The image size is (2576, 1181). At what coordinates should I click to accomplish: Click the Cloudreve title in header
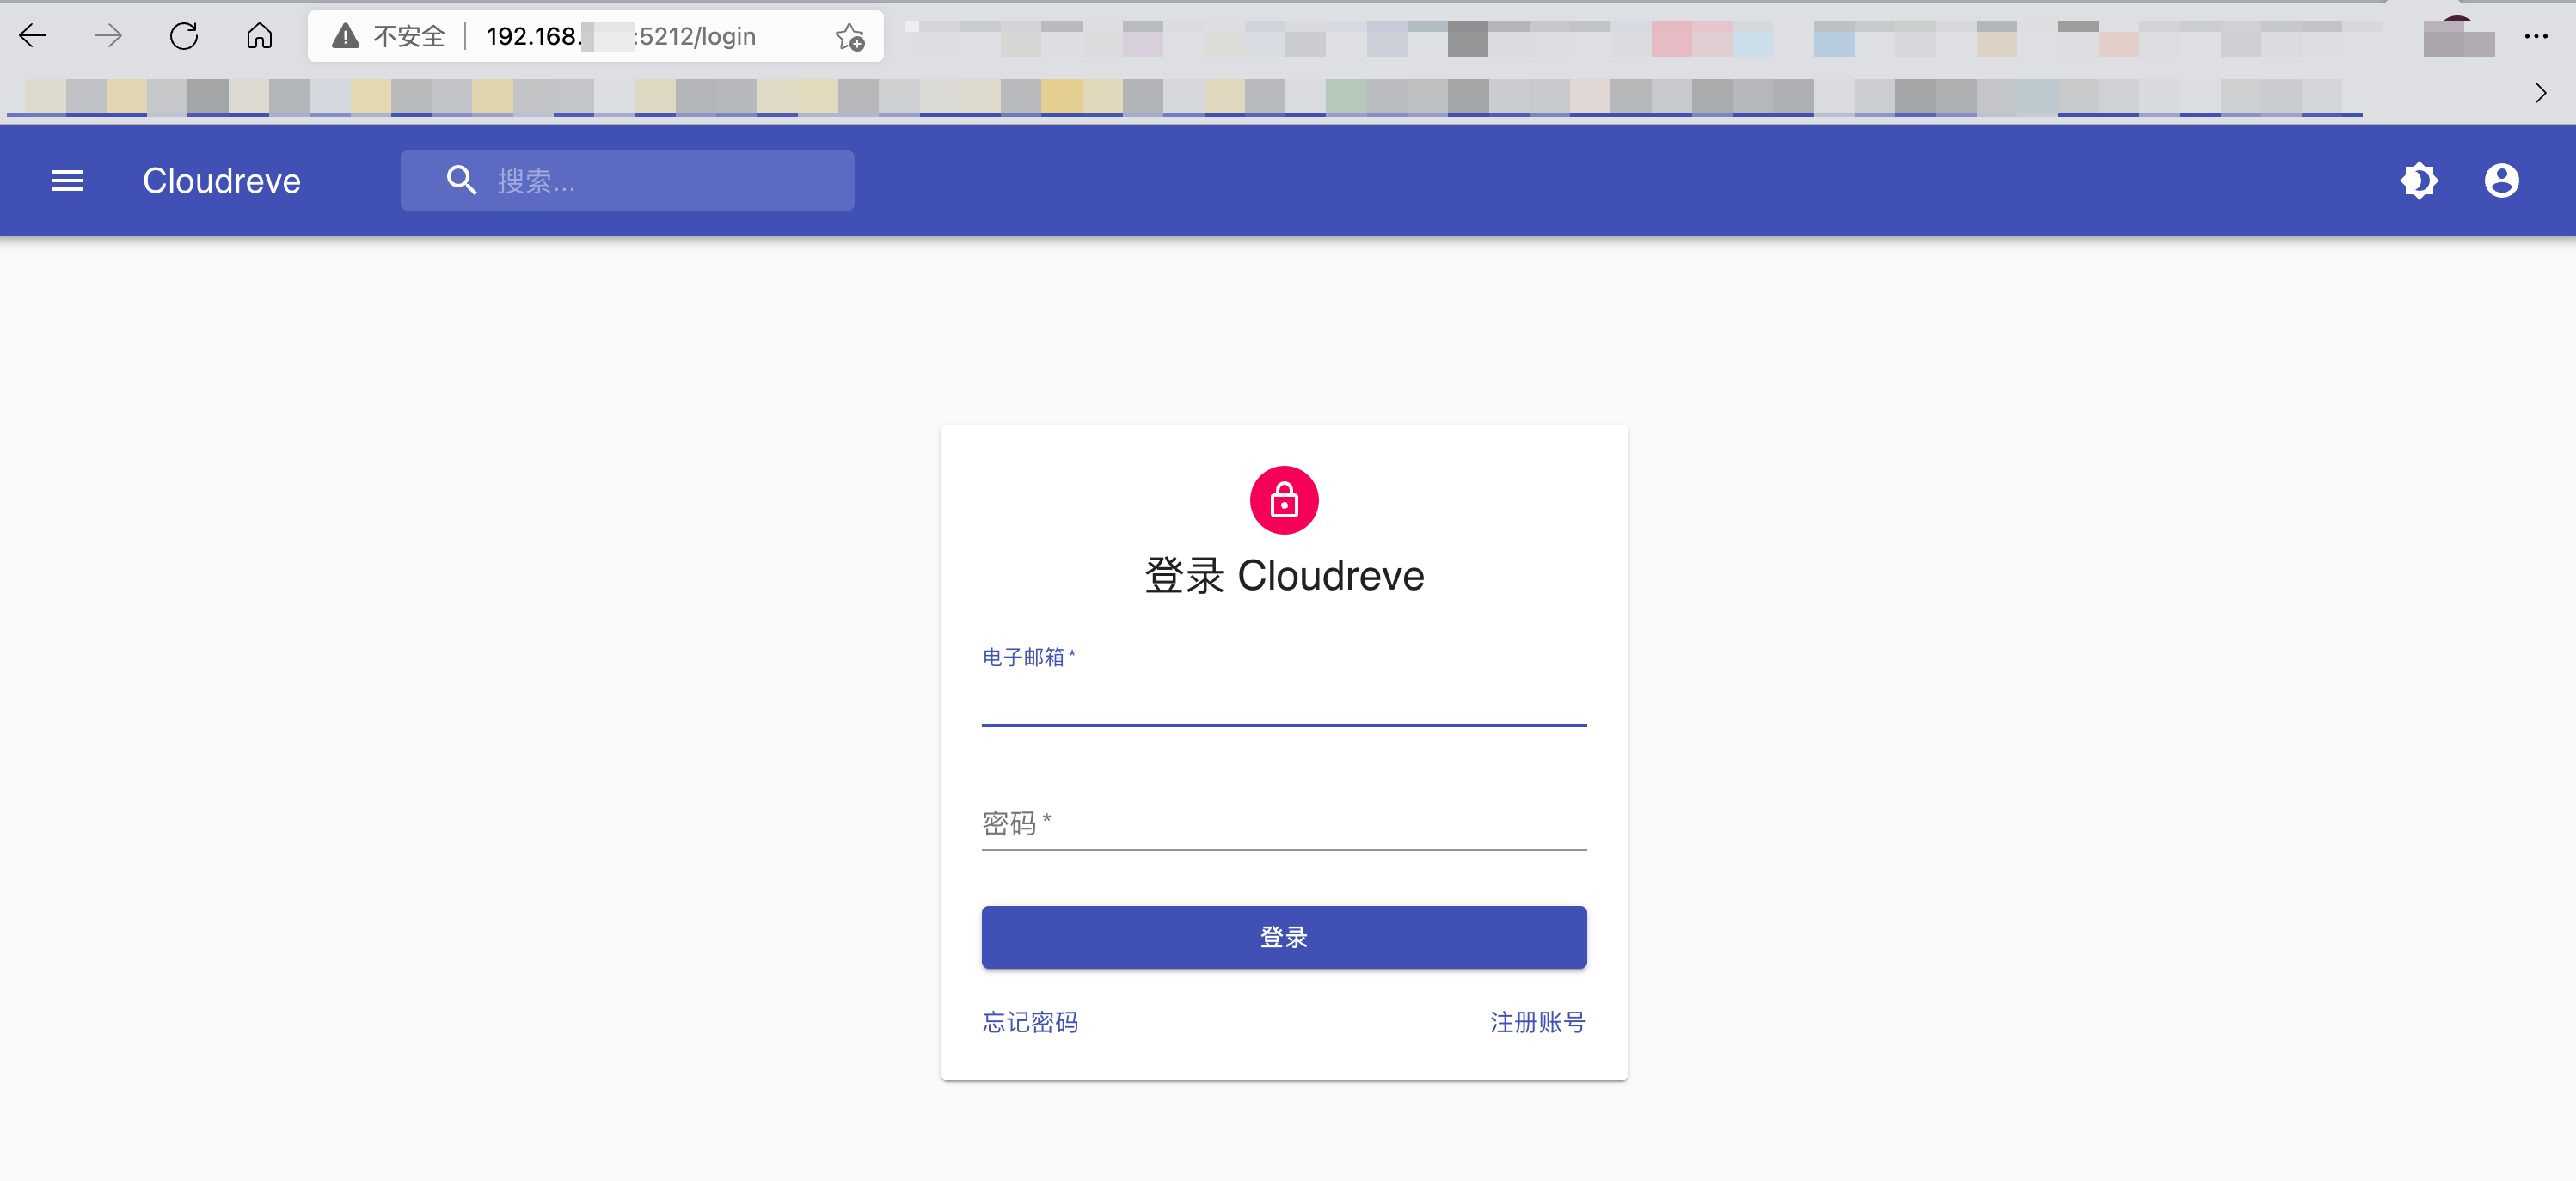click(x=222, y=181)
